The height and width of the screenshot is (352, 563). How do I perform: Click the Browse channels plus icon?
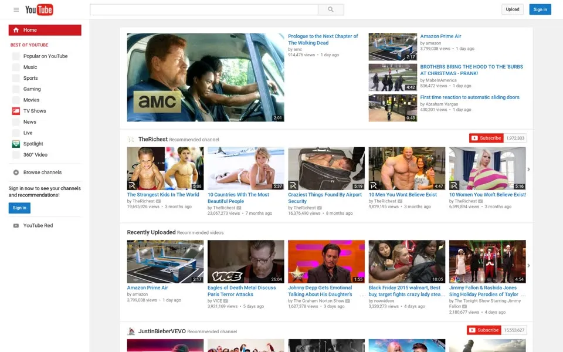click(16, 172)
